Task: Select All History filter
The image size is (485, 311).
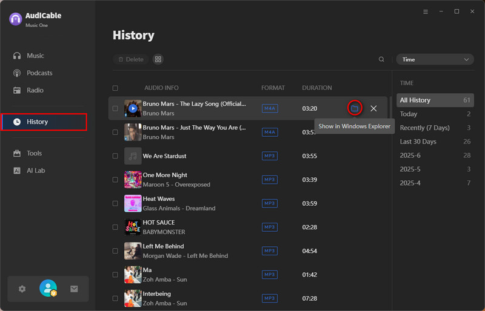Action: coord(435,100)
